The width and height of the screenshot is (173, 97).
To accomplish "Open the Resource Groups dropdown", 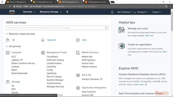I will tap(51, 12).
